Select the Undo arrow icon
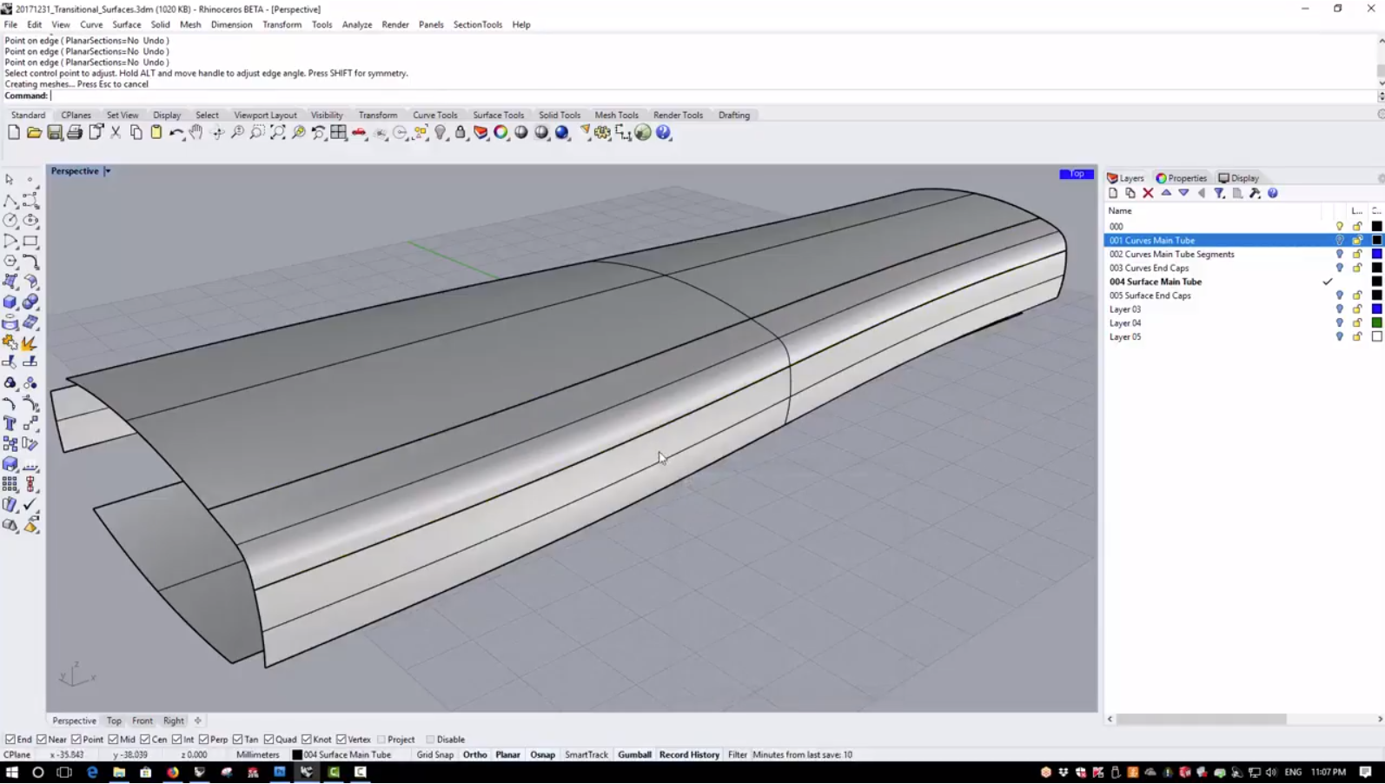Screen dimensions: 1385x784 tap(176, 133)
